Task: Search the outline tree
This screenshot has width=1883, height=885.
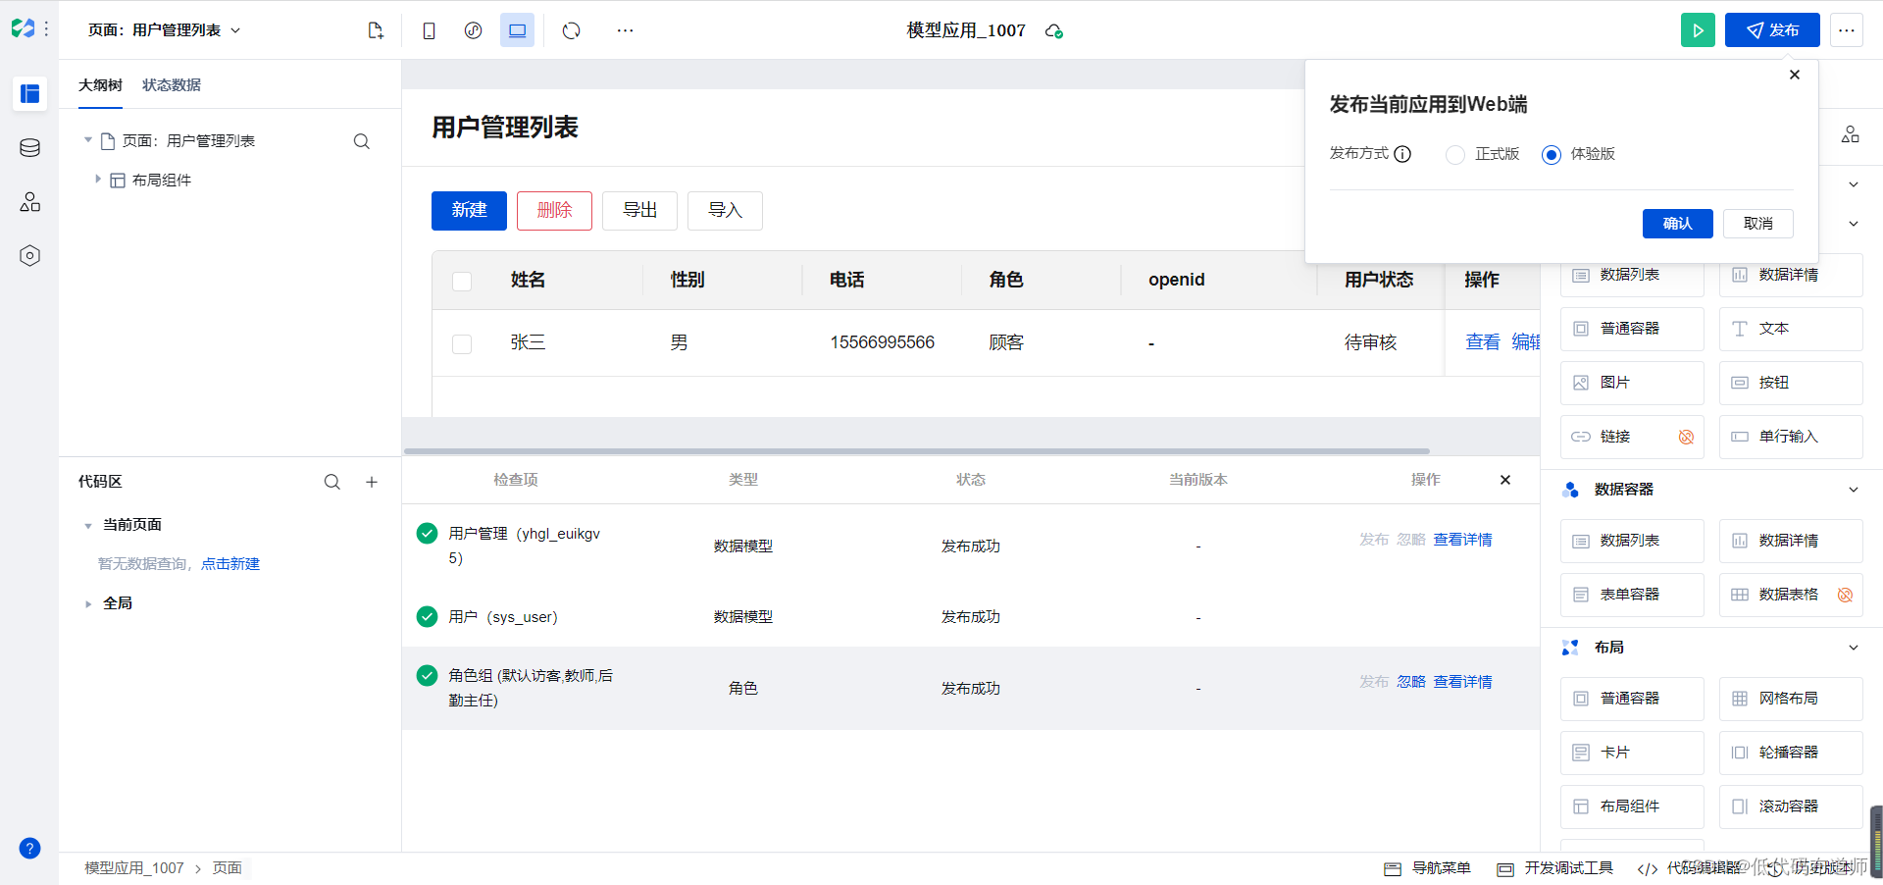Action: pos(362,141)
